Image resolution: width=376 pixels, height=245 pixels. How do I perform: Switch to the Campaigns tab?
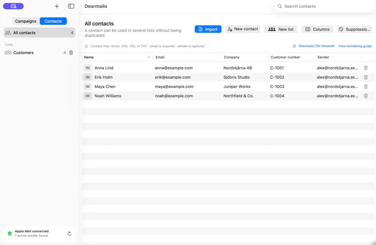[26, 21]
